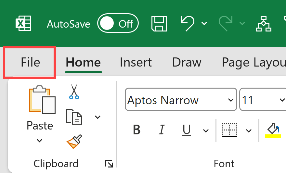Open the Aptos Narrow font name dropdown
Screen dimensions: 286x173
pyautogui.click(x=231, y=99)
